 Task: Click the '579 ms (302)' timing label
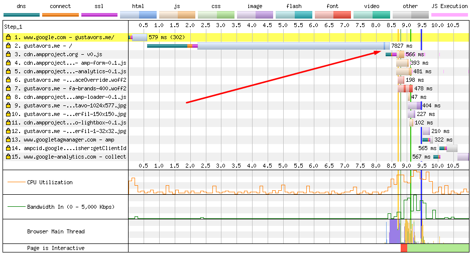pyautogui.click(x=167, y=37)
